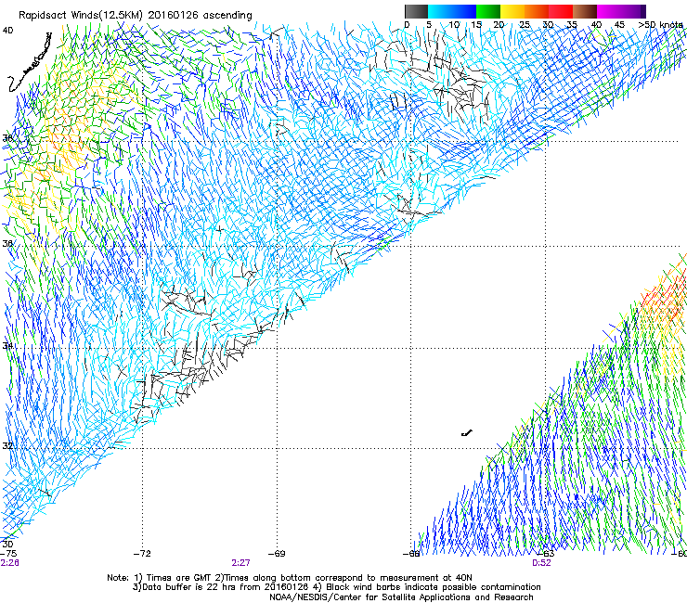Image resolution: width=687 pixels, height=603 pixels.
Task: Click the gray 0-5 knots legend swatch
Action: tap(416, 11)
